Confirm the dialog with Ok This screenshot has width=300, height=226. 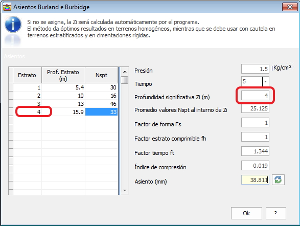point(246,213)
